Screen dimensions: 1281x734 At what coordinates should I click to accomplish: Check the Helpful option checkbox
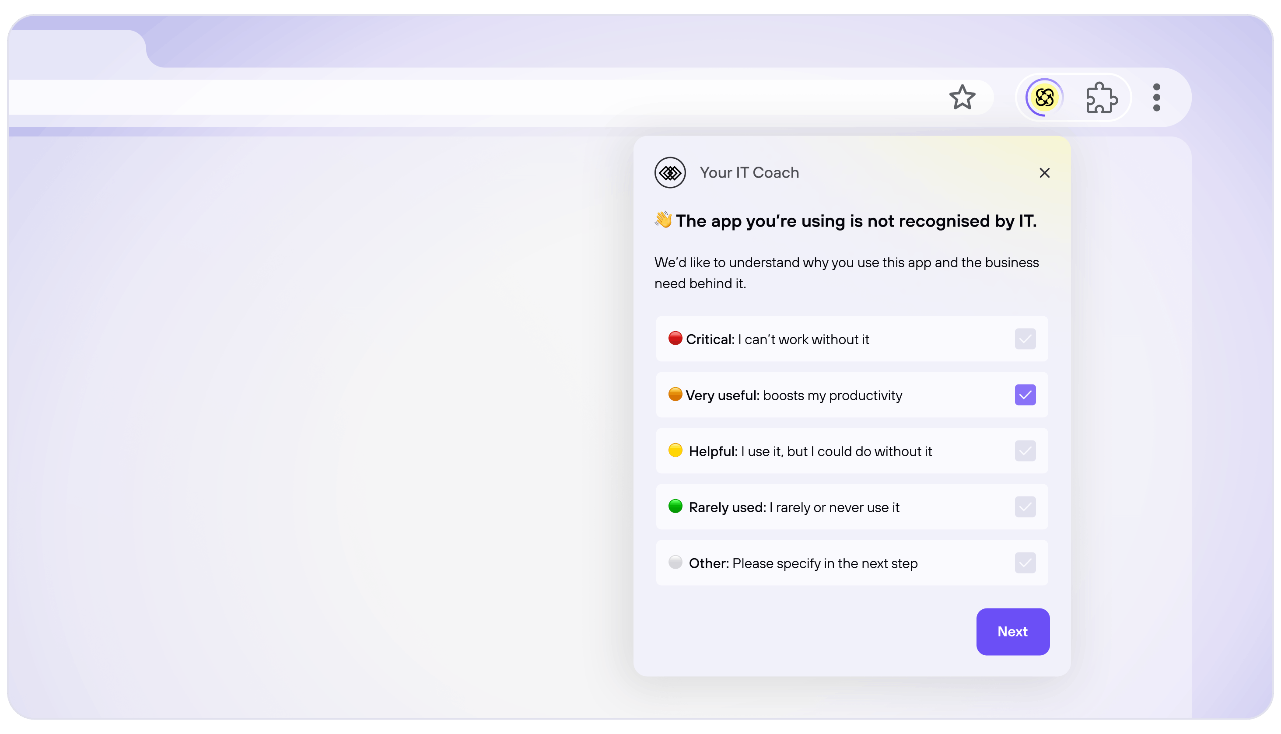pos(1025,451)
